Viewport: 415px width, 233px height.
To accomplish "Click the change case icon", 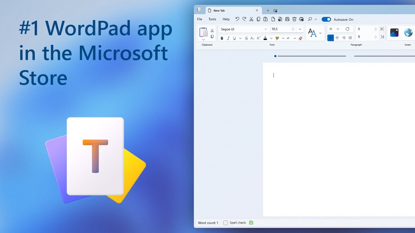I will pyautogui.click(x=288, y=38).
